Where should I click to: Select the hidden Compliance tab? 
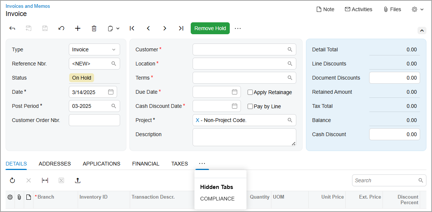[x=217, y=199]
